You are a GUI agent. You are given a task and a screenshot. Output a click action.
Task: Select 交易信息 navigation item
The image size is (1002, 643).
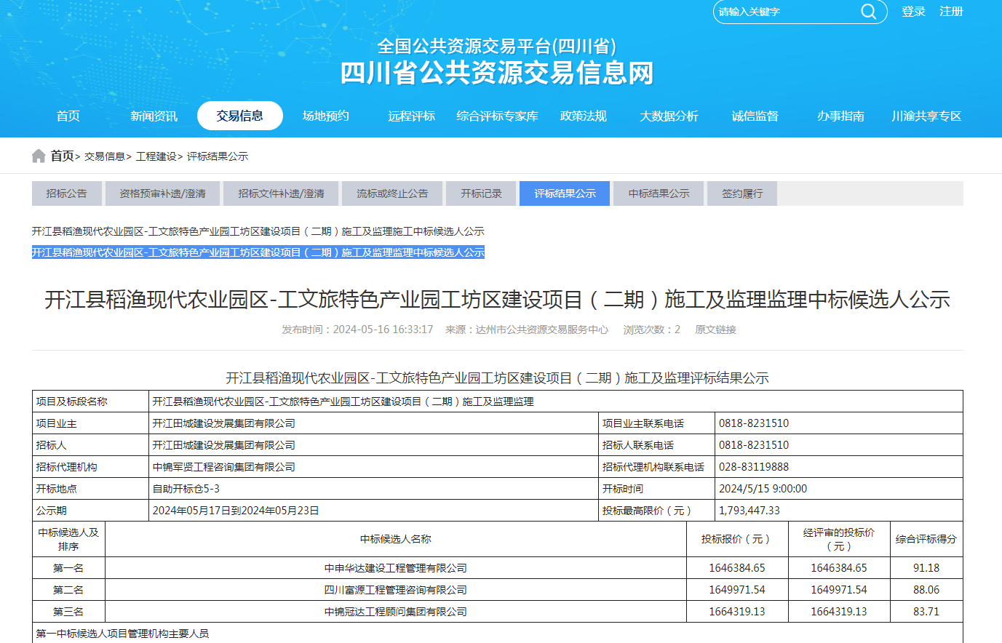coord(239,116)
